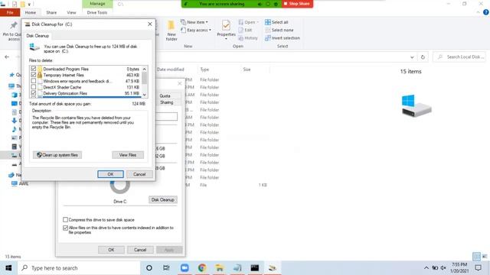
Task: Open the Windows Start menu
Action: pyautogui.click(x=8, y=268)
